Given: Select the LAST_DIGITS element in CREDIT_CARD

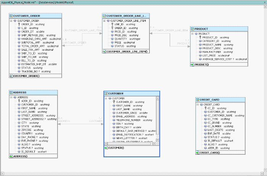Looking at the screenshot, I should click(x=219, y=130).
